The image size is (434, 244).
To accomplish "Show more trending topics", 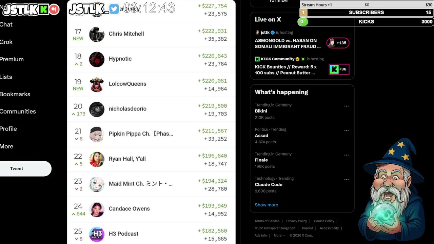I will pos(266,205).
